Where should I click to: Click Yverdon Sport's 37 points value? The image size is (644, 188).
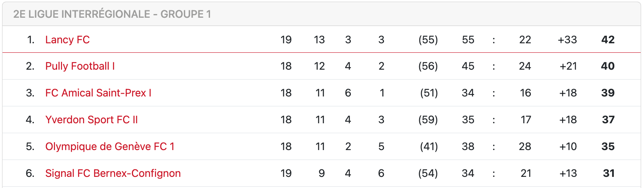[608, 120]
